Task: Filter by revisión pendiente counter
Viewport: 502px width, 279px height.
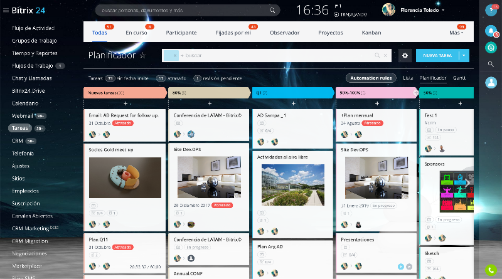Action: tap(218, 78)
